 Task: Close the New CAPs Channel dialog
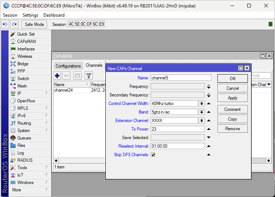(247, 68)
